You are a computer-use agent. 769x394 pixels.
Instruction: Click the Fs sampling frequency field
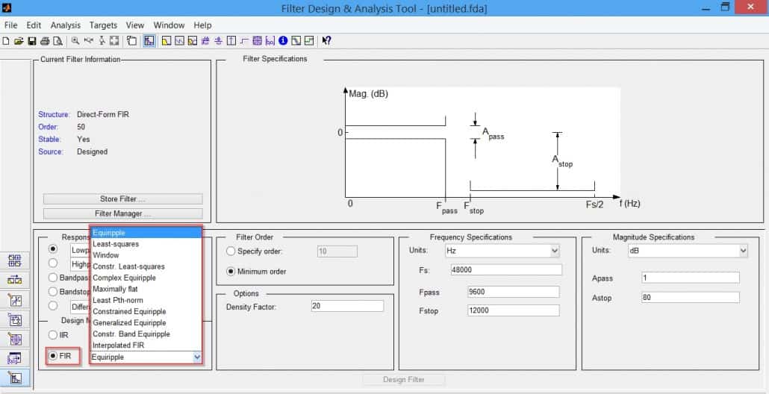click(x=507, y=270)
